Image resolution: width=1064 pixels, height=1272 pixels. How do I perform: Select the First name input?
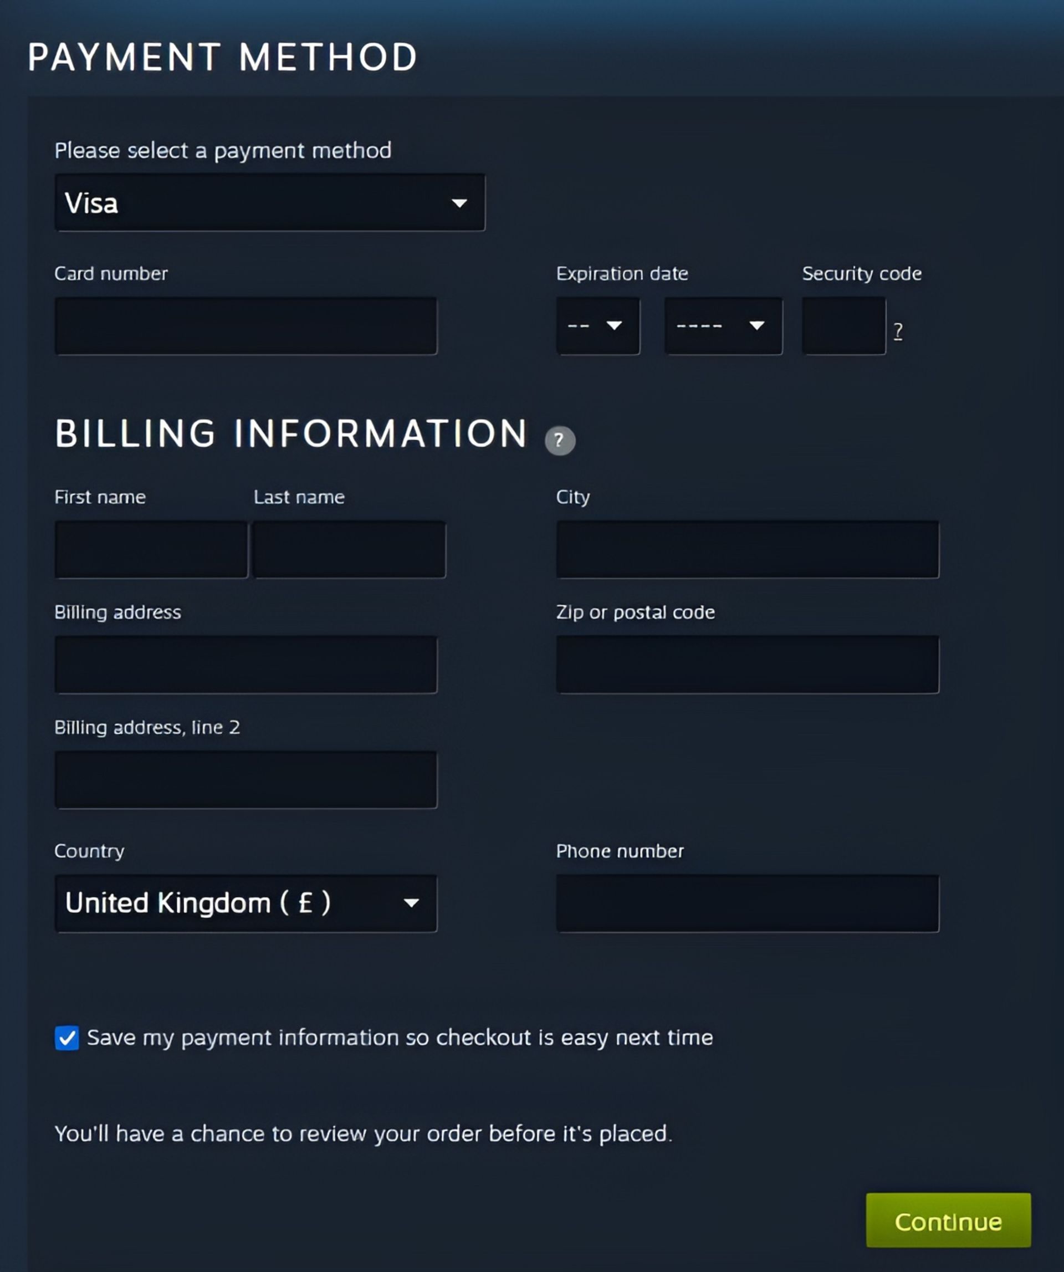(151, 549)
